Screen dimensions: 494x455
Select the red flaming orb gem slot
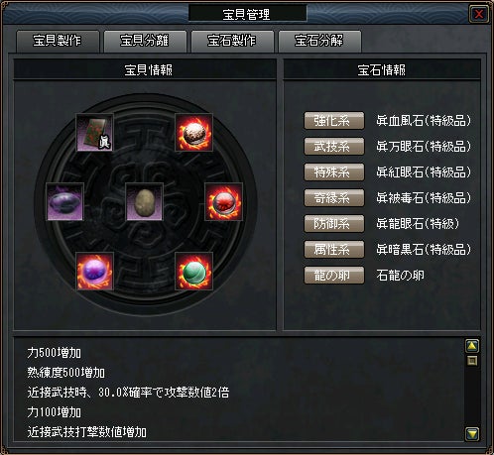(224, 202)
